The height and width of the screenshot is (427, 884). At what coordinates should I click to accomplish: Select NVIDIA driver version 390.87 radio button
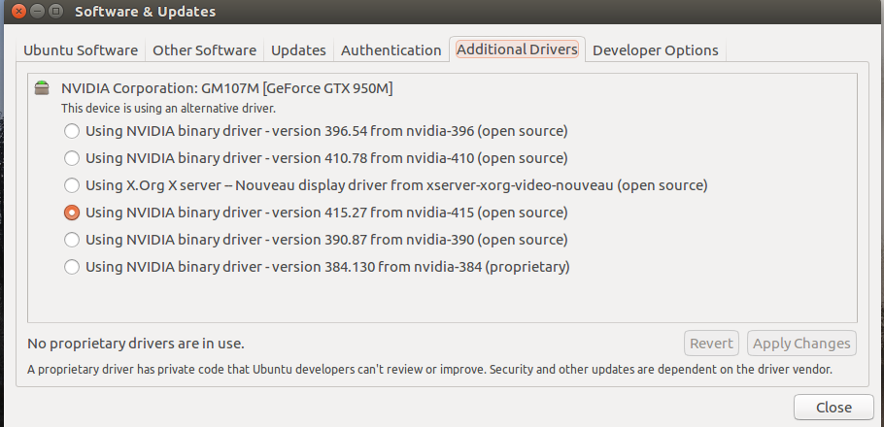click(72, 240)
